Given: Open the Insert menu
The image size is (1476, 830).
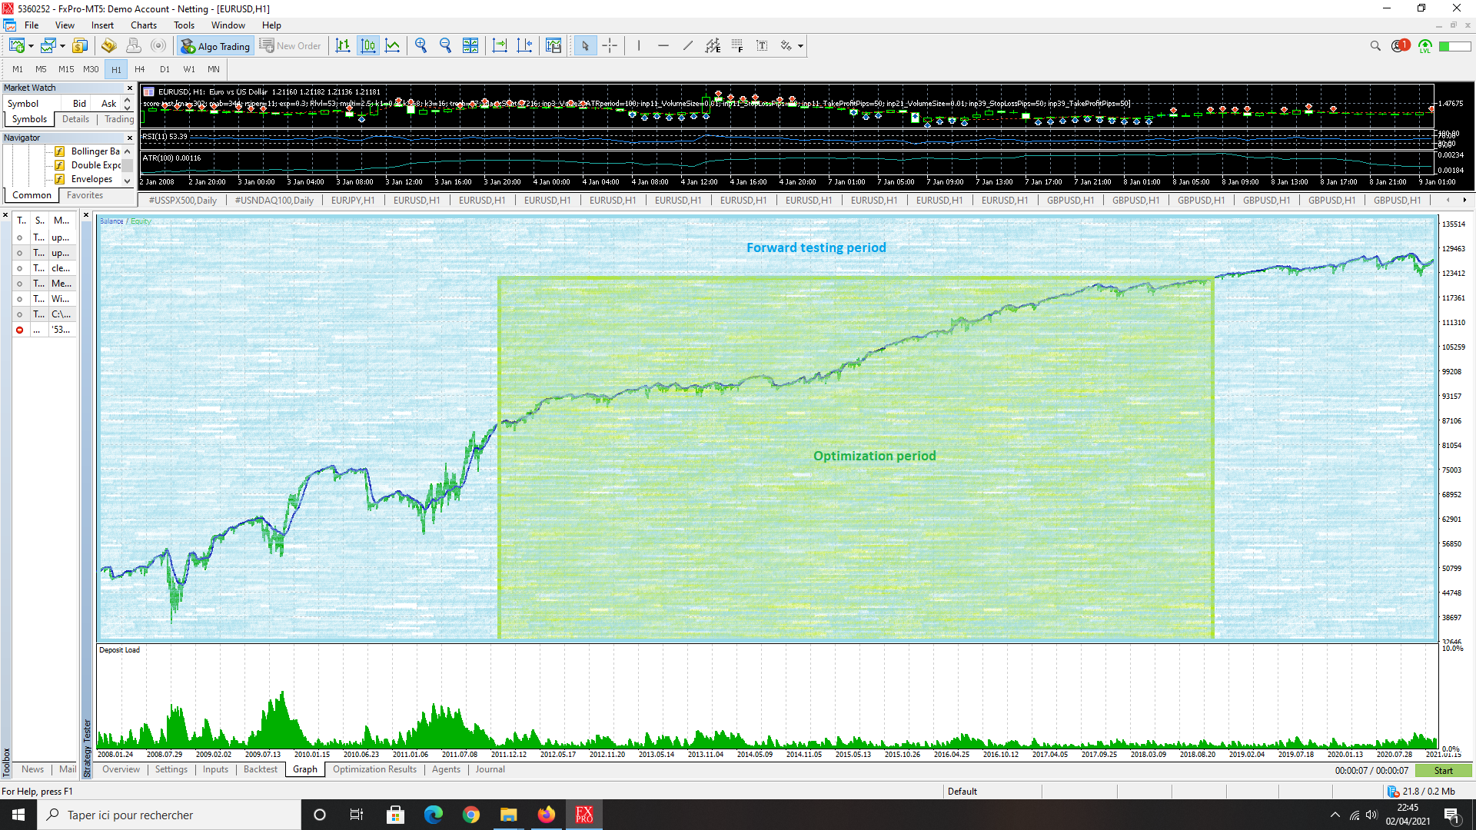Looking at the screenshot, I should tap(102, 25).
